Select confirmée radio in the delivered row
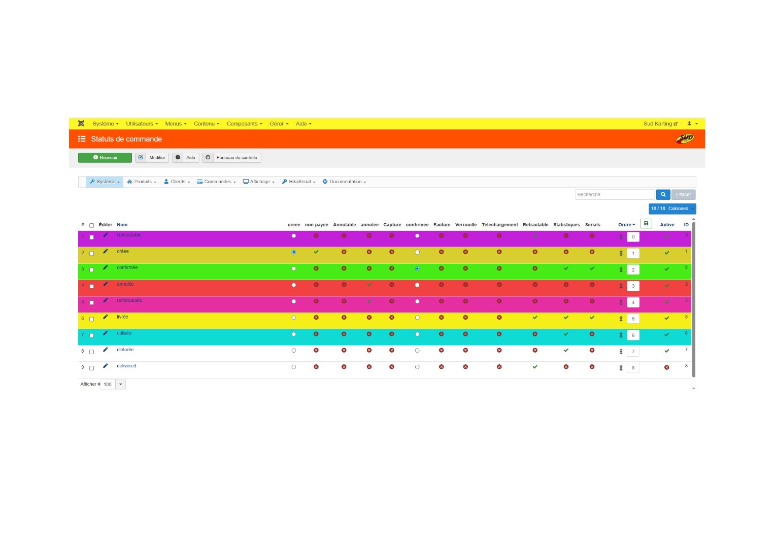Image resolution: width=775 pixels, height=548 pixels. 417,367
